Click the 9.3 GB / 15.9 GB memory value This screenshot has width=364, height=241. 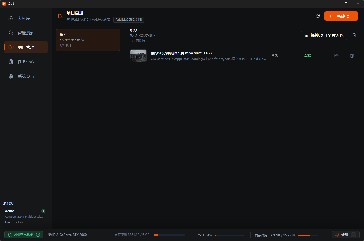[282, 235]
